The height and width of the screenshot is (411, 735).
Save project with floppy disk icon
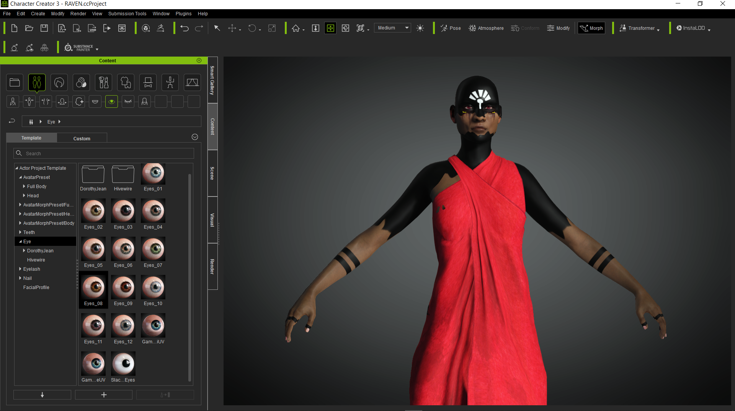[44, 28]
